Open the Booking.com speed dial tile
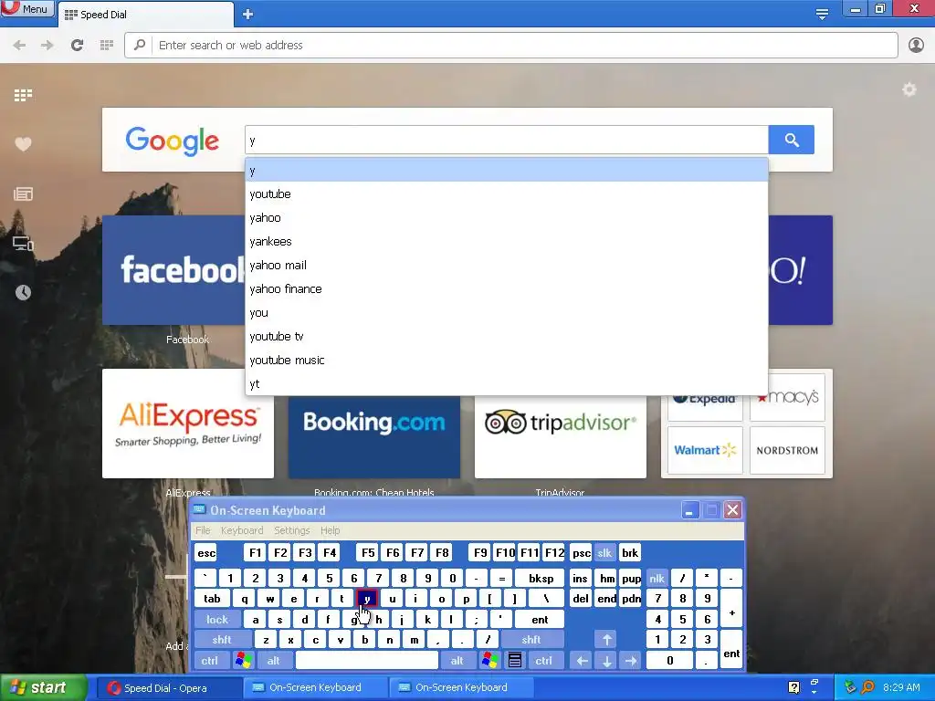Screen dimensions: 935x701 click(373, 437)
